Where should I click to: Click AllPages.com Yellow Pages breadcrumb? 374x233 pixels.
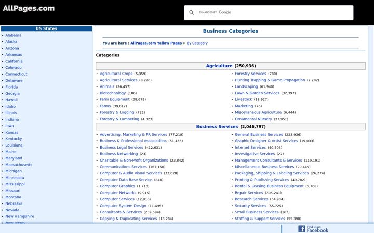156,43
